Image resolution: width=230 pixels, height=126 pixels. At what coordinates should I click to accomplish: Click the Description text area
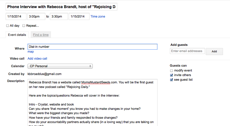coord(92,103)
